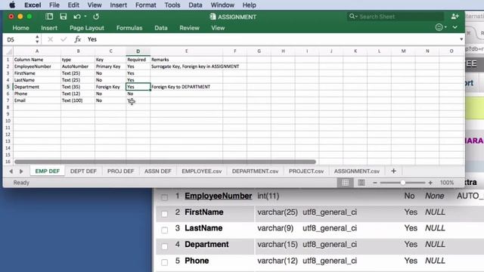
Task: Tick the EmployeeNumber row checkbox
Action: pyautogui.click(x=165, y=197)
